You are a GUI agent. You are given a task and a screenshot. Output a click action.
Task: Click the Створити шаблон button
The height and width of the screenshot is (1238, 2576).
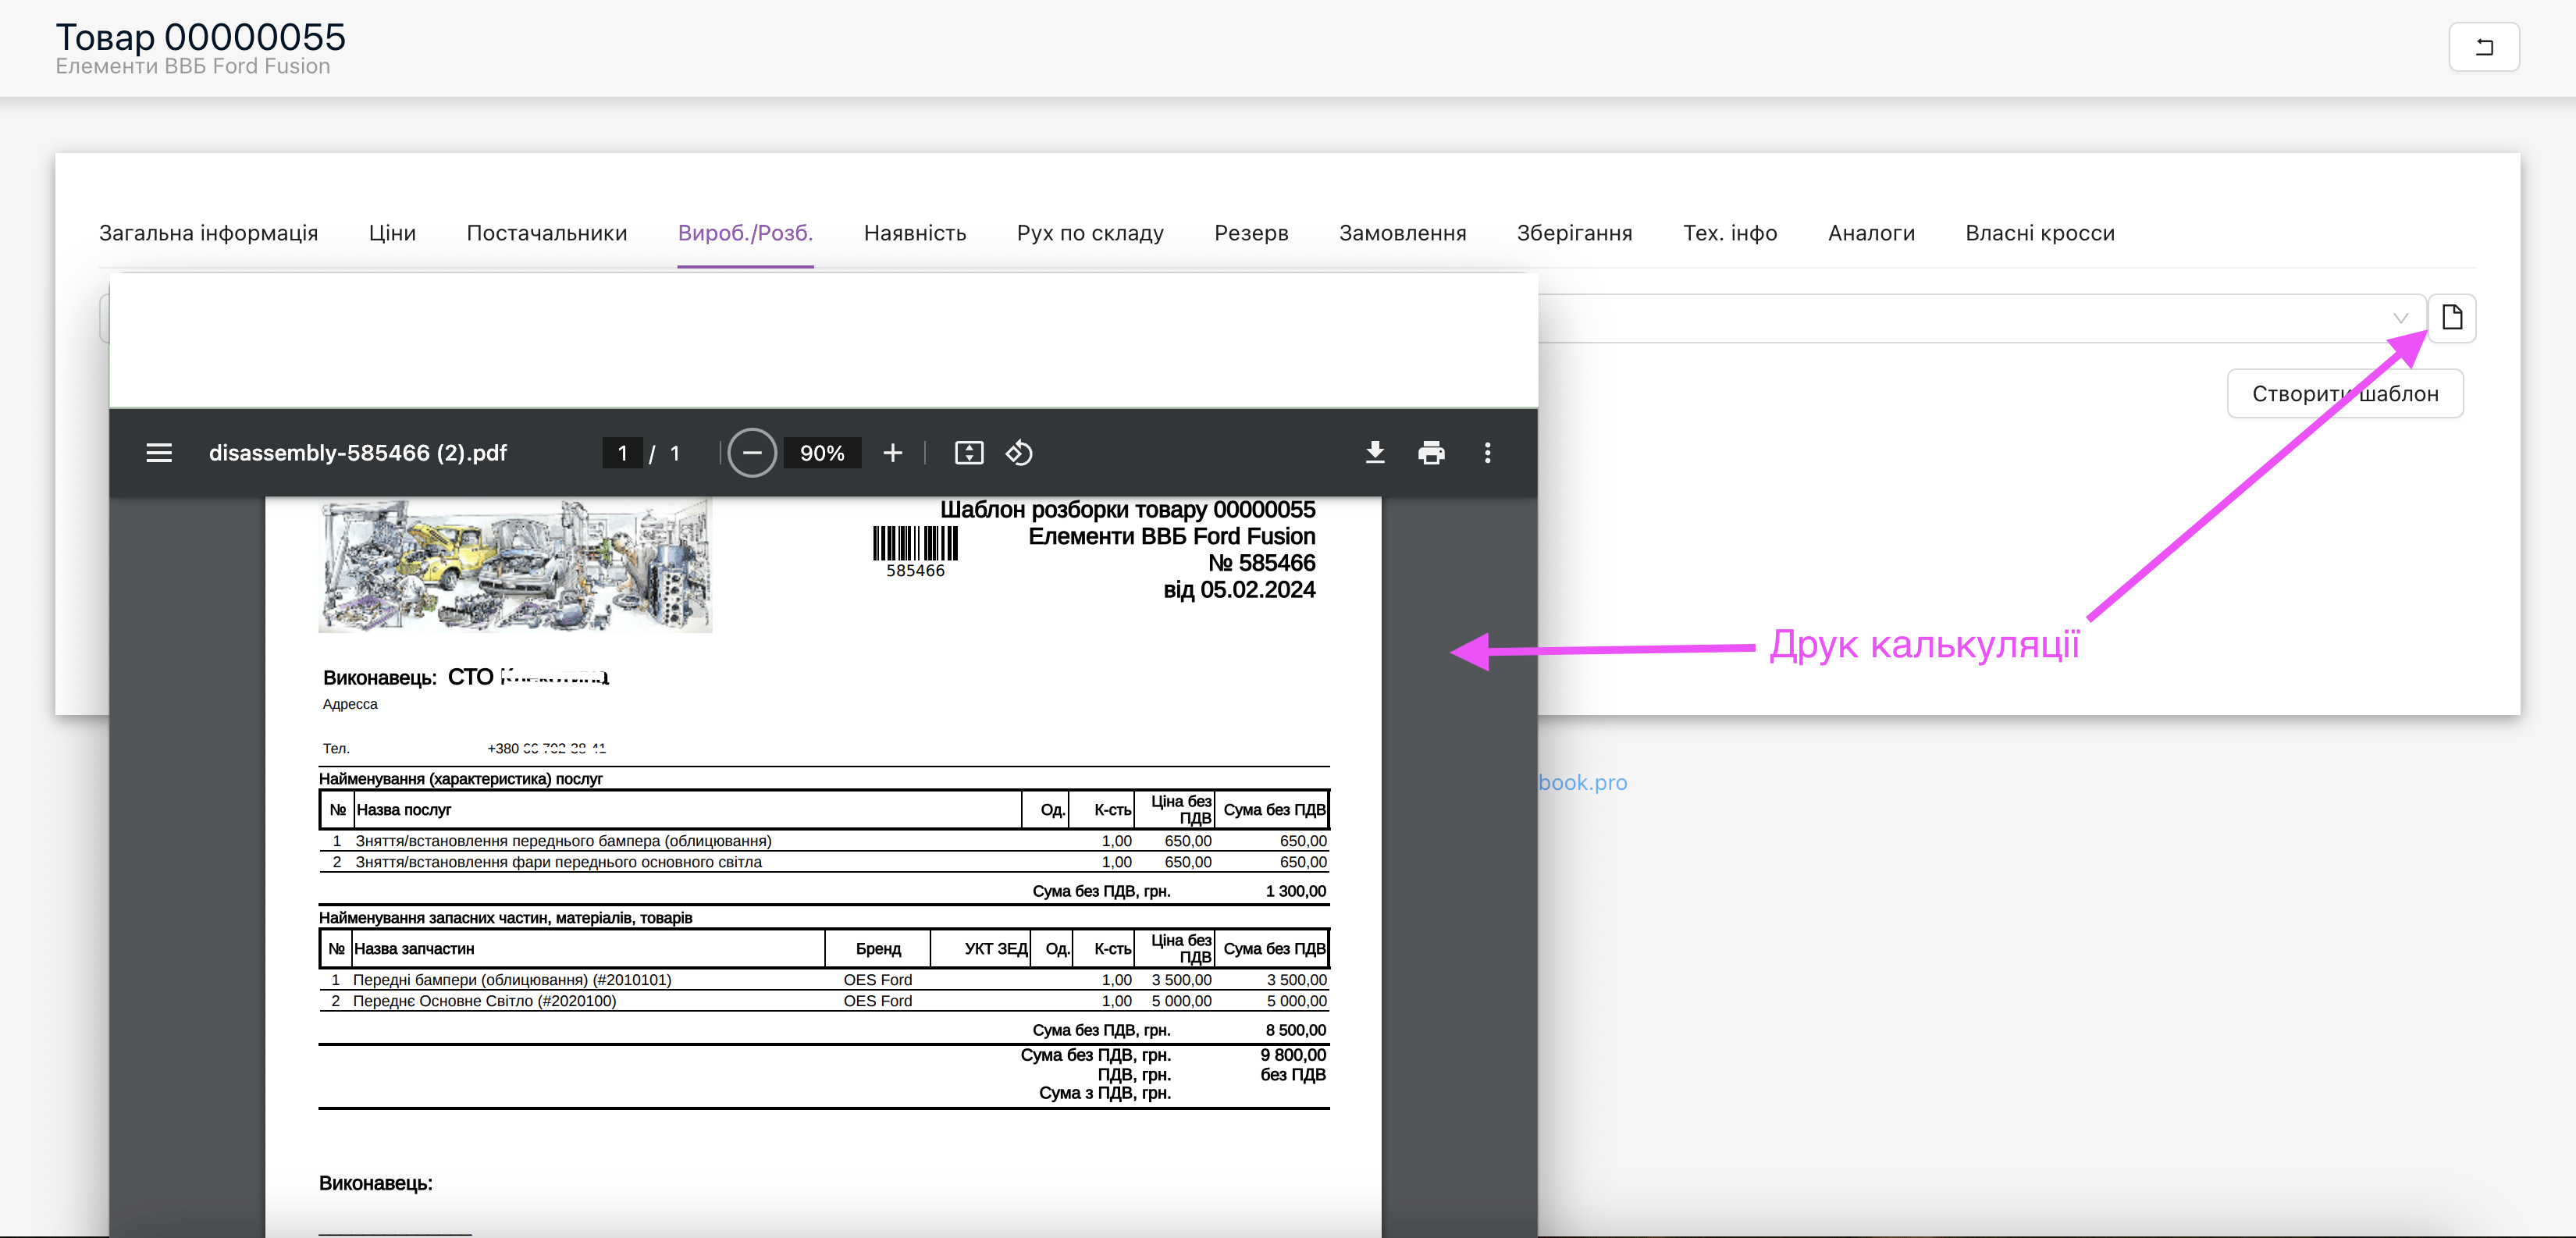tap(2344, 394)
